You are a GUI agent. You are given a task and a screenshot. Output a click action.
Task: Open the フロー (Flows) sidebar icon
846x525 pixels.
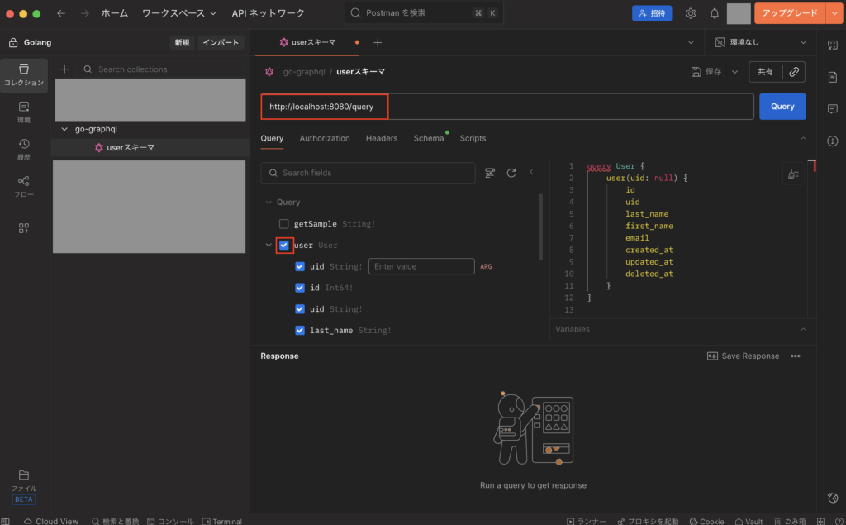click(24, 185)
